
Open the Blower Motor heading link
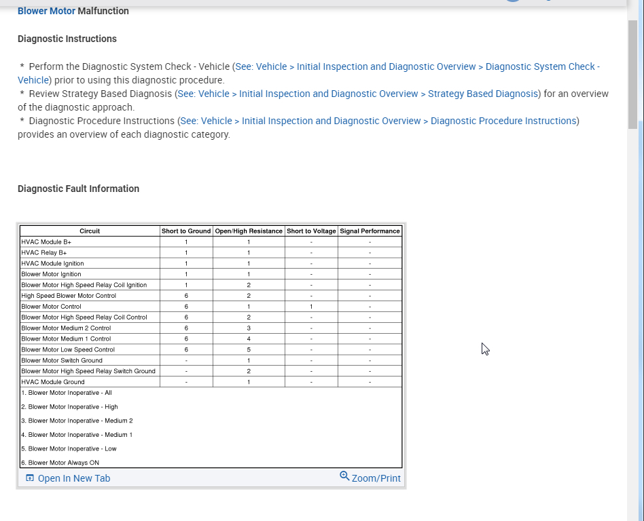click(x=46, y=11)
